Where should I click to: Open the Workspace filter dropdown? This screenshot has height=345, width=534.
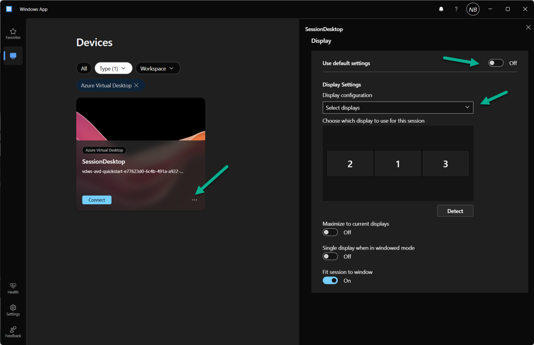(x=158, y=68)
